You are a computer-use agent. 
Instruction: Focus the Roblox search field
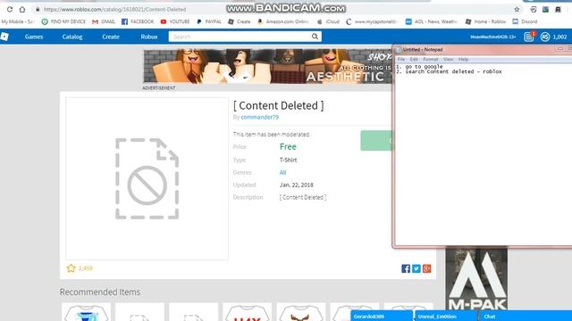240,37
